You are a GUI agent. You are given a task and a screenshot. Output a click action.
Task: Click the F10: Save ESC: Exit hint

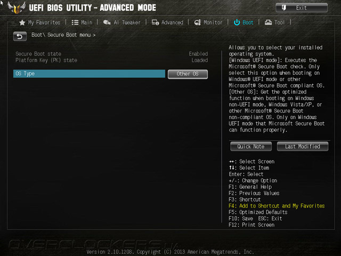255,219
